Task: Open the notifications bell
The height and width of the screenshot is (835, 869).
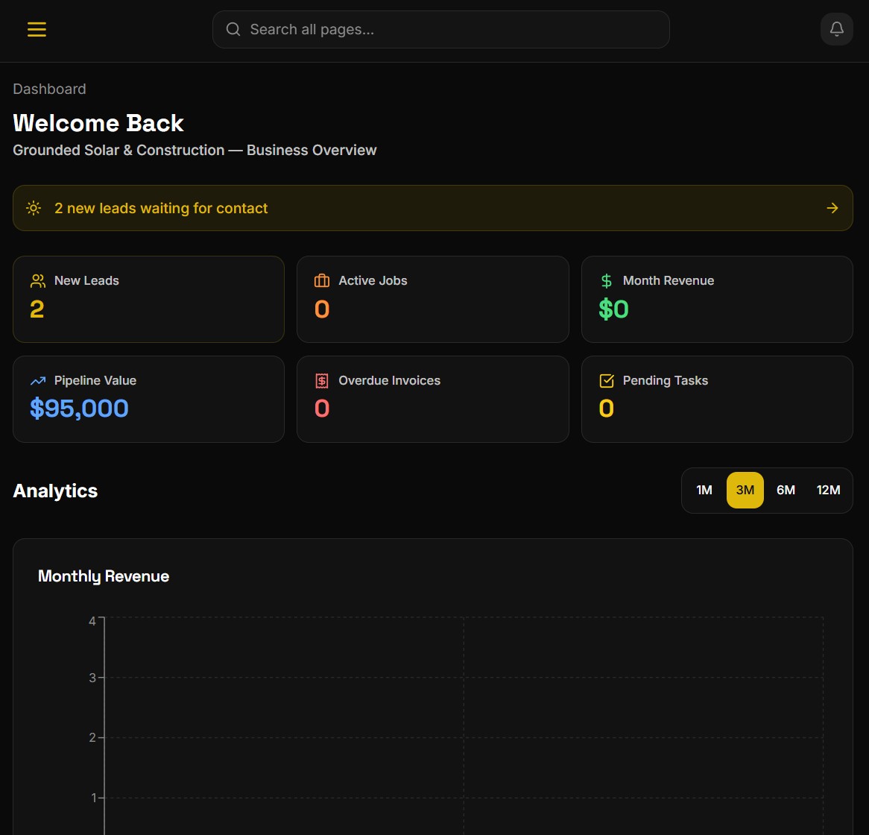Action: [836, 29]
